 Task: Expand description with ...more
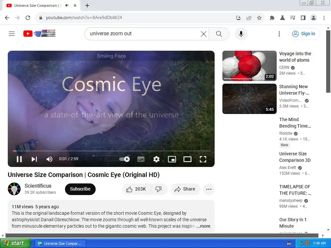click(203, 226)
